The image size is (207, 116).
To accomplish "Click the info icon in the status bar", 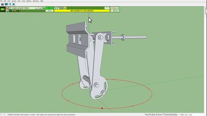I will point(4,115).
